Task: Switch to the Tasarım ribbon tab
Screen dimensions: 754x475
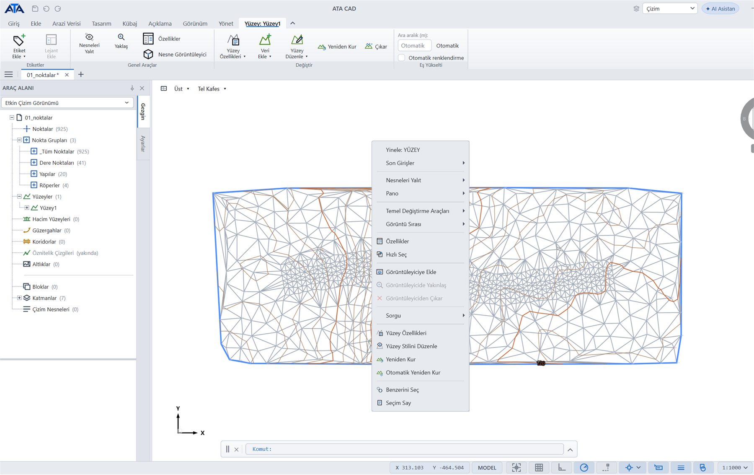Action: coord(101,23)
